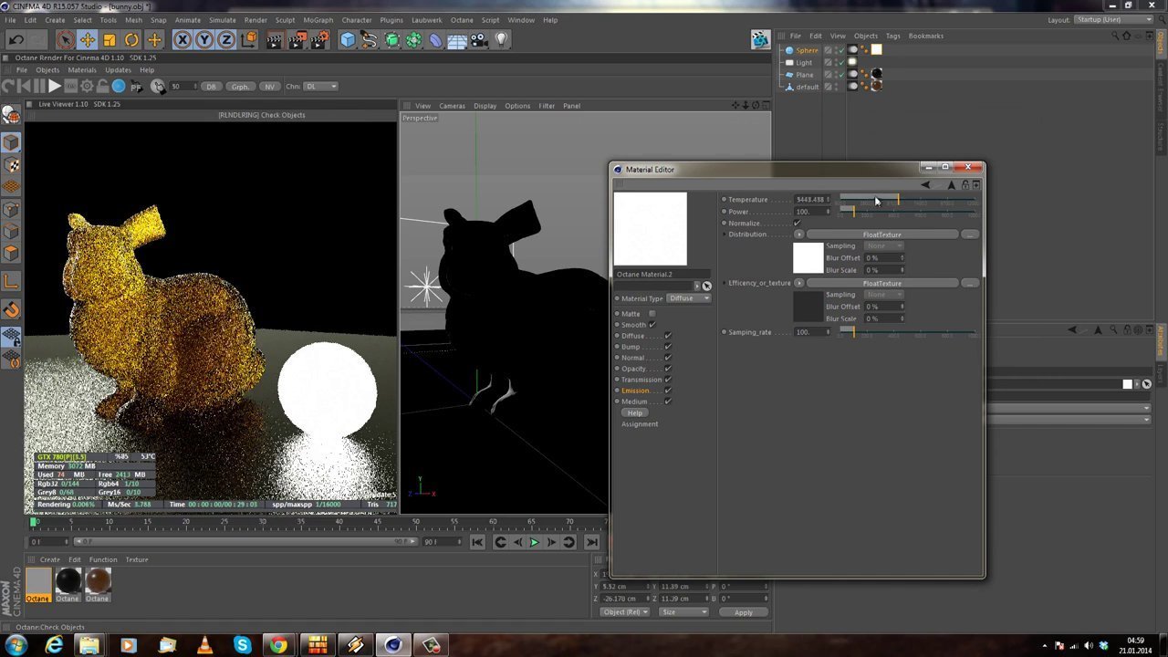
Task: Open Internet Explorer from the taskbar
Action: coord(55,646)
